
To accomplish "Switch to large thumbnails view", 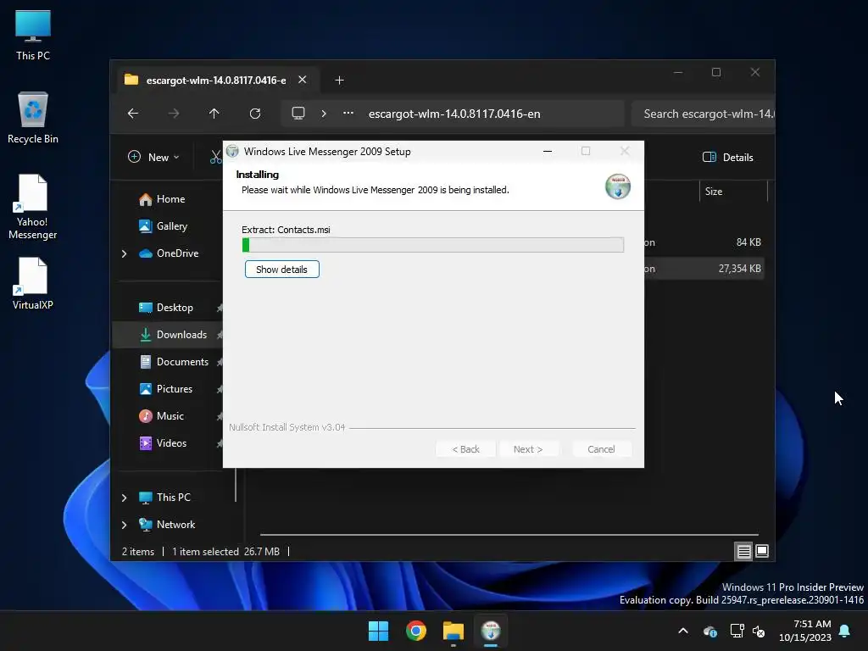I will (x=762, y=551).
